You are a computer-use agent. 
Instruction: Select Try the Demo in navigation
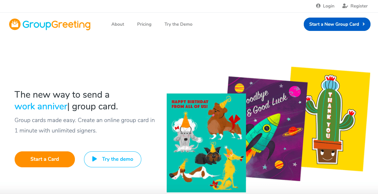coord(178,24)
